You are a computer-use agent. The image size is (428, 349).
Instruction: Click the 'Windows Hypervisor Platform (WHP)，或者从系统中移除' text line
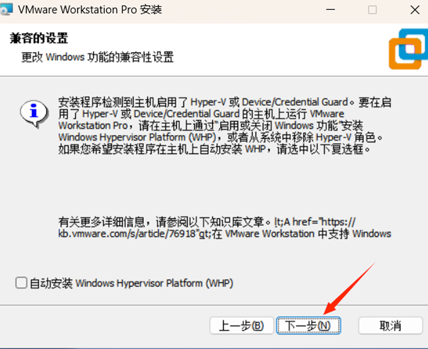220,137
